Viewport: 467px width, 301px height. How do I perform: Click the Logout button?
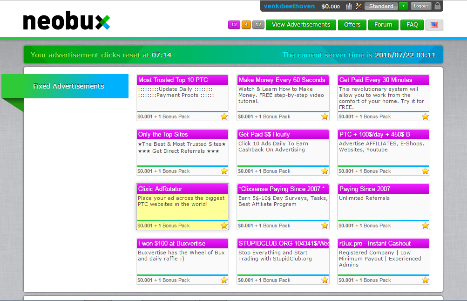421,6
